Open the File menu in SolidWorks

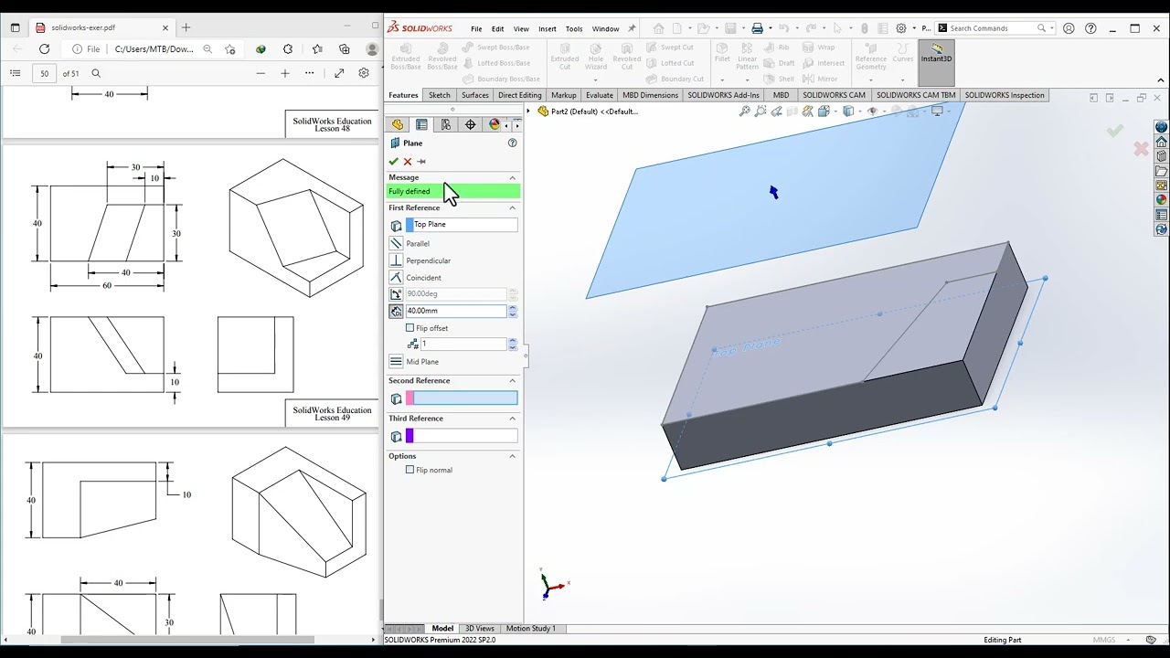coord(476,28)
